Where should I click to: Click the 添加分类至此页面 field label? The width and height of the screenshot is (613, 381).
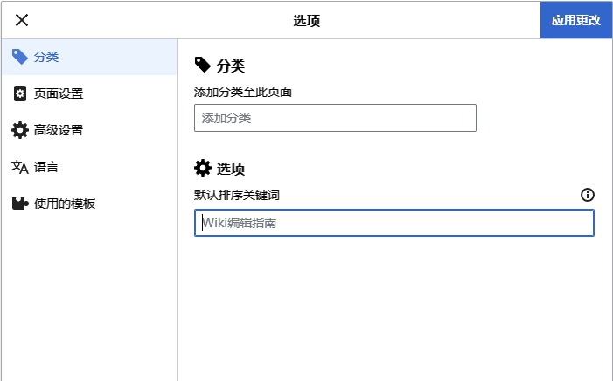coord(243,91)
